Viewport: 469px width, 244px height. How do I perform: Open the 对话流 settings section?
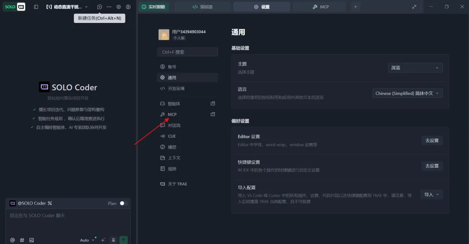tap(188, 125)
